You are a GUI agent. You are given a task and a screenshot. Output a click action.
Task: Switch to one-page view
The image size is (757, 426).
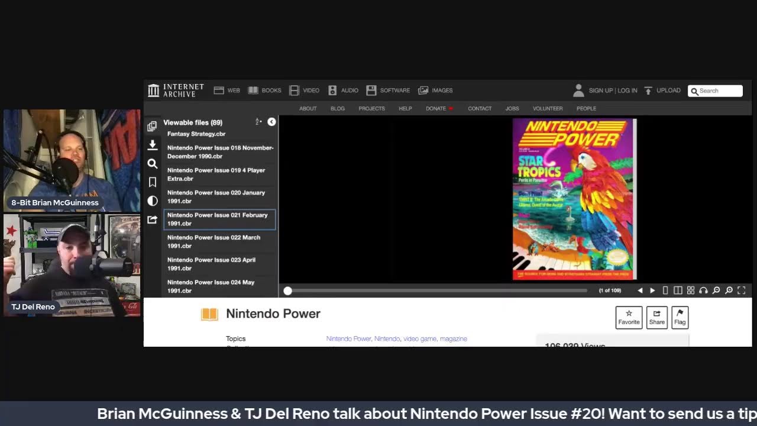point(665,291)
